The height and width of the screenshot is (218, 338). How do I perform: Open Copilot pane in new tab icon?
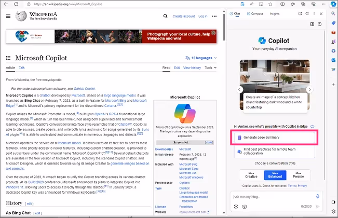click(300, 13)
